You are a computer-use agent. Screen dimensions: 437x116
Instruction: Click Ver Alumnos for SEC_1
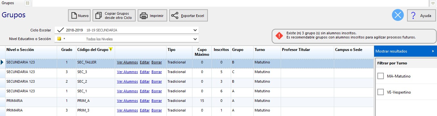tap(127, 91)
